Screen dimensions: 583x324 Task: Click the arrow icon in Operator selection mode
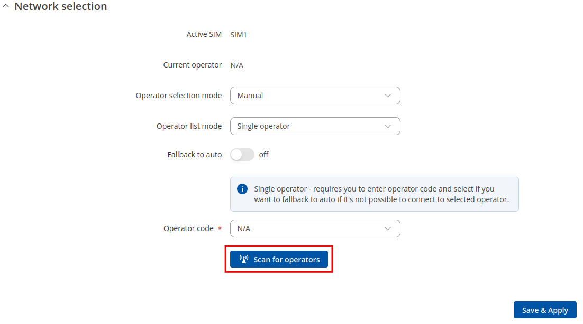pos(388,96)
